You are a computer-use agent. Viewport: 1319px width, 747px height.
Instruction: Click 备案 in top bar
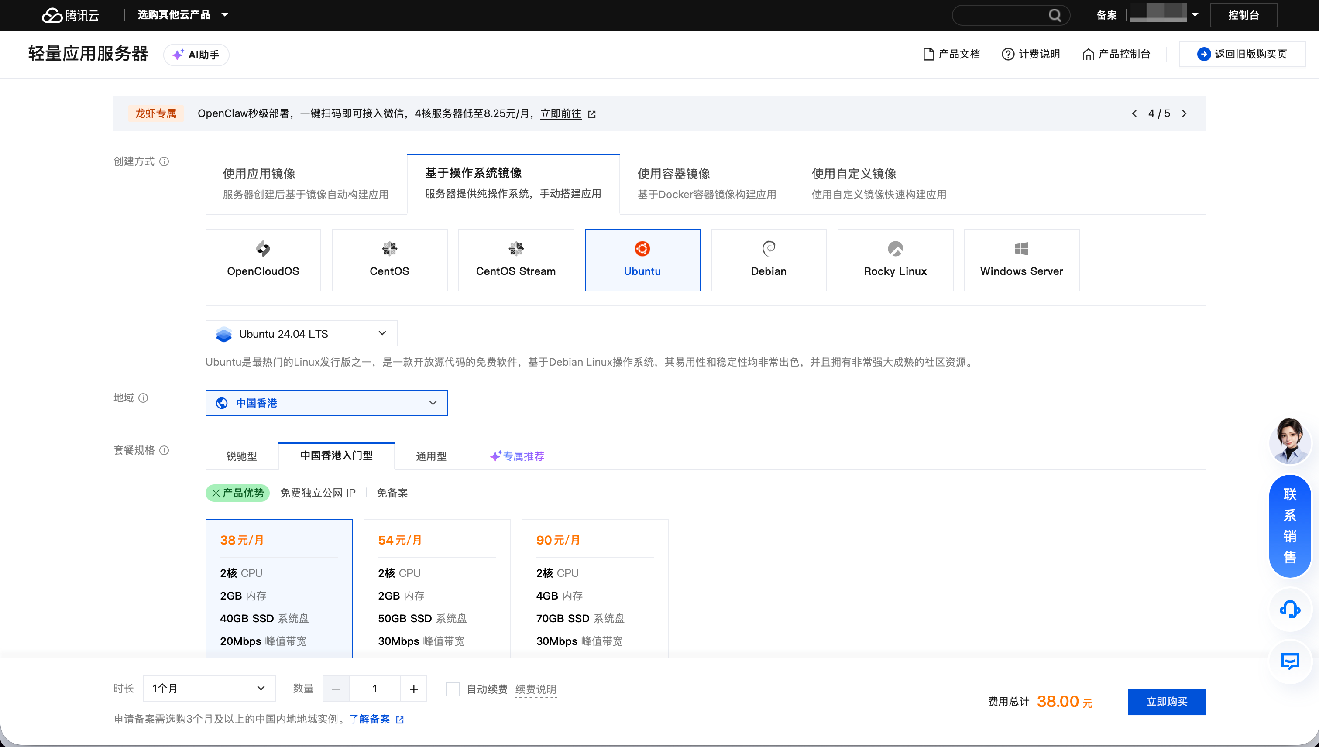pos(1106,15)
